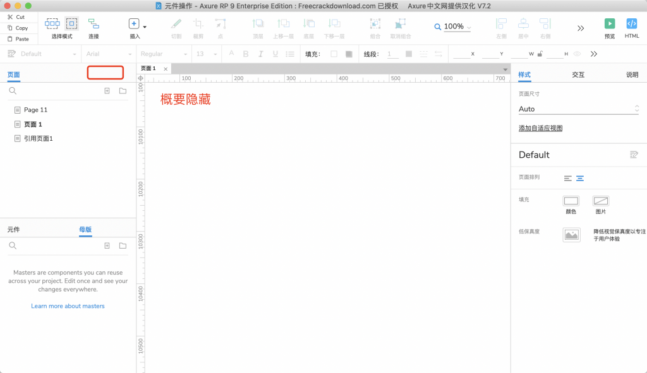Image resolution: width=647 pixels, height=373 pixels.
Task: Click add adaptive views (添加自适应视图) link
Action: tap(540, 128)
